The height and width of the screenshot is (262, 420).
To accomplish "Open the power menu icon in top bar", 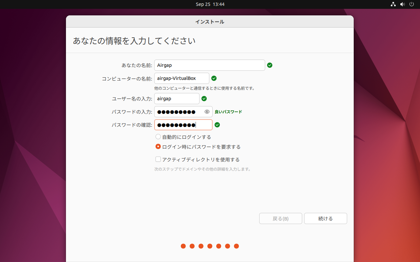I will tap(412, 4).
